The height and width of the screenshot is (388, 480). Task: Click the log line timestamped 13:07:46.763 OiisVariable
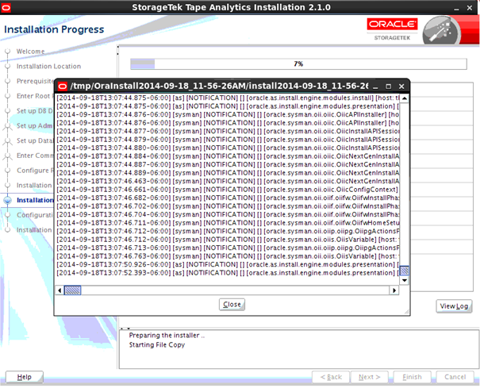228,256
